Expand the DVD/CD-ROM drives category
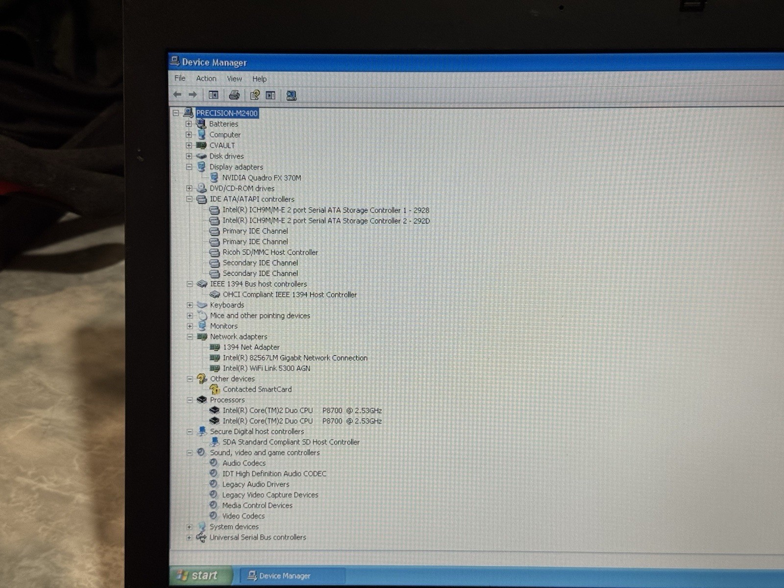This screenshot has height=588, width=784. click(x=189, y=188)
